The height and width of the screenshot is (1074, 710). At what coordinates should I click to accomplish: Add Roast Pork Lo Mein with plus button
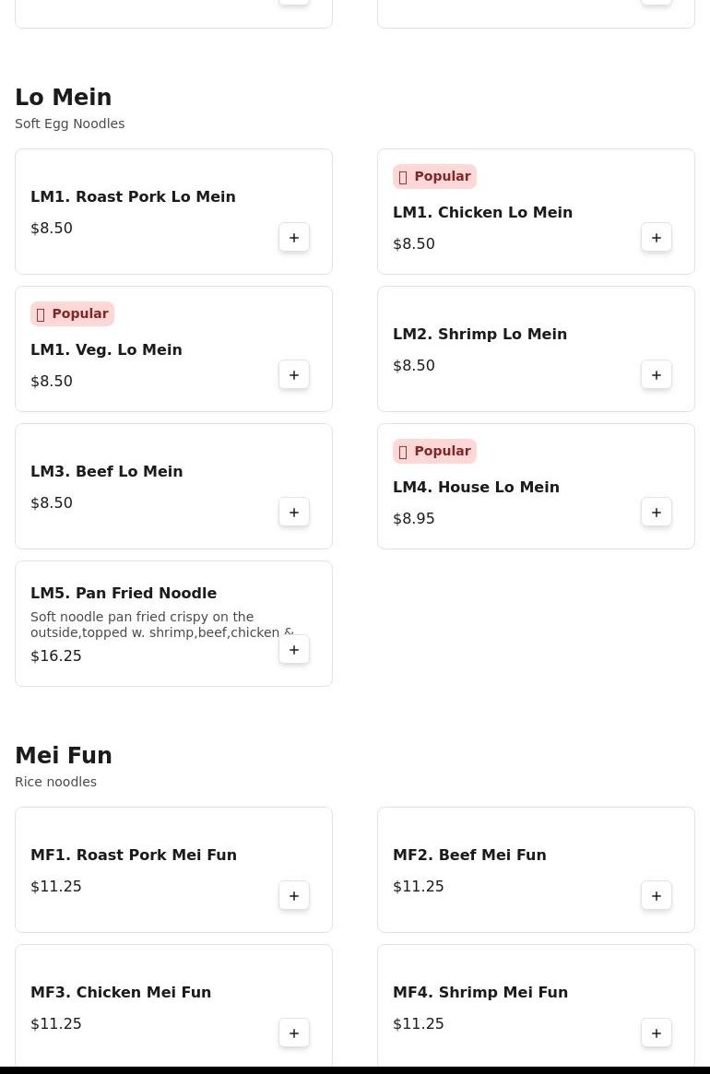pos(294,238)
